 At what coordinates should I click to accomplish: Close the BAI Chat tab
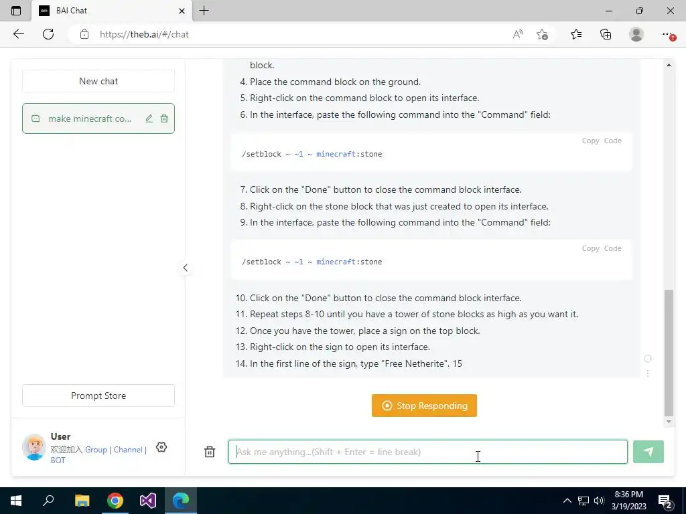tap(182, 11)
